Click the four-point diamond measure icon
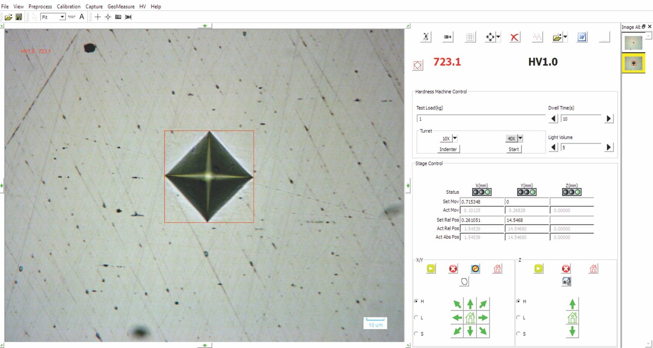The image size is (653, 348). coord(490,37)
